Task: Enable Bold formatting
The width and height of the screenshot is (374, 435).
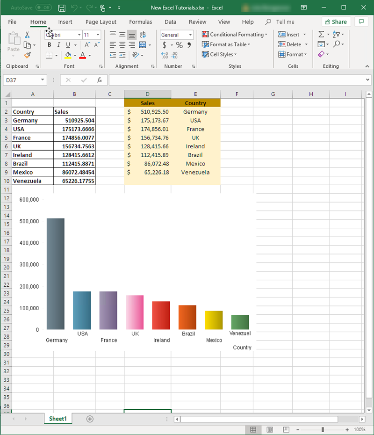Action: (49, 44)
